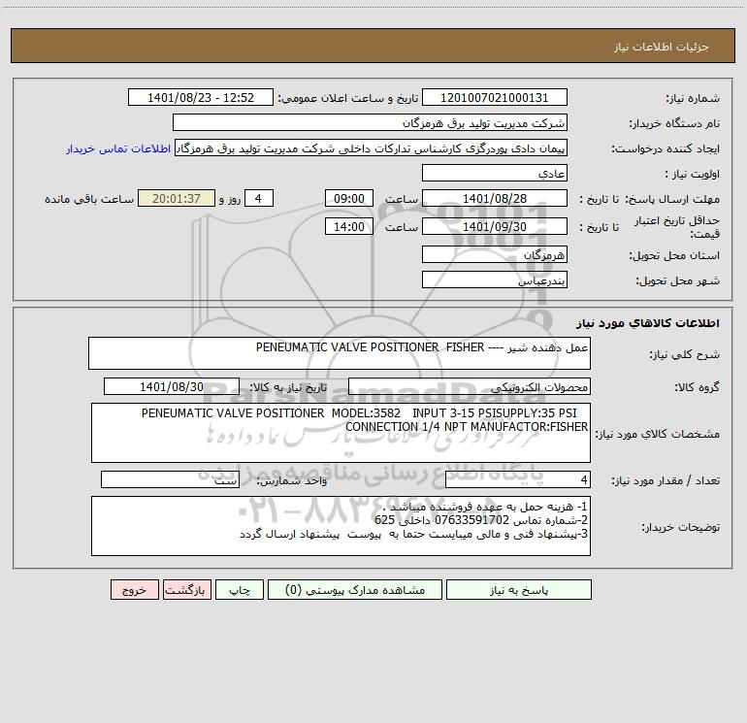Click label شرح کلی نیاز

click(685, 354)
